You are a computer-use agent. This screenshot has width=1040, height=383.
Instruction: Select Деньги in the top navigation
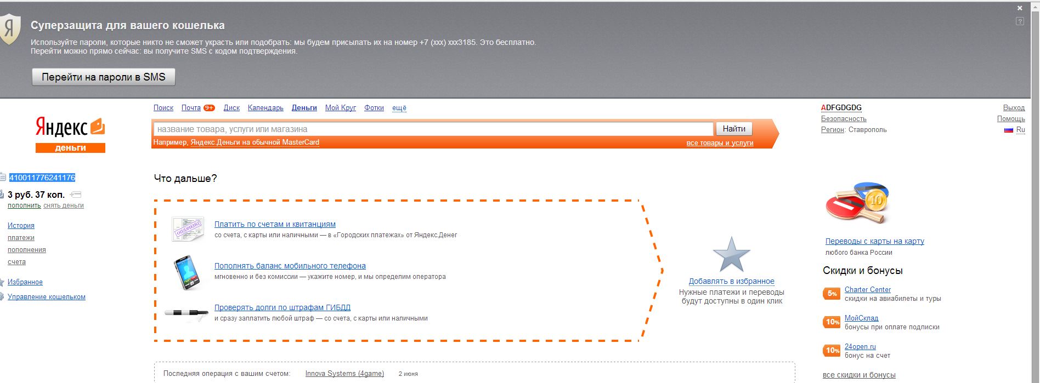coord(304,108)
